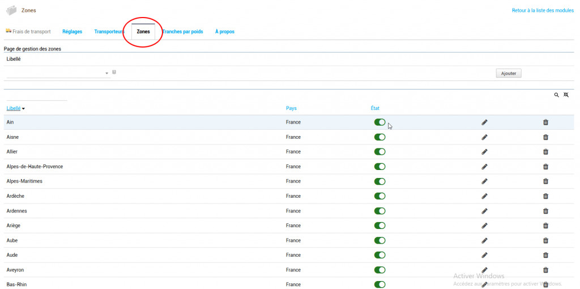The width and height of the screenshot is (580, 289).
Task: Toggle the state switch for Ardèche
Action: 379,196
